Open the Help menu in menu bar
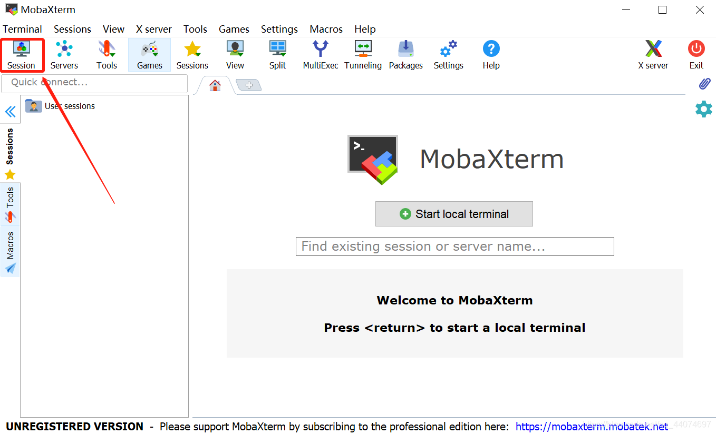The height and width of the screenshot is (434, 716). pyautogui.click(x=365, y=29)
